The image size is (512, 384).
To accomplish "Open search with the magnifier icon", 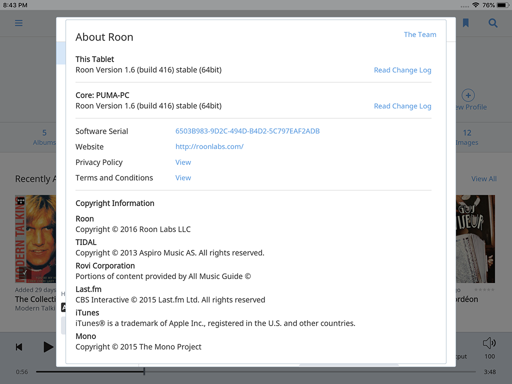I will pos(492,23).
